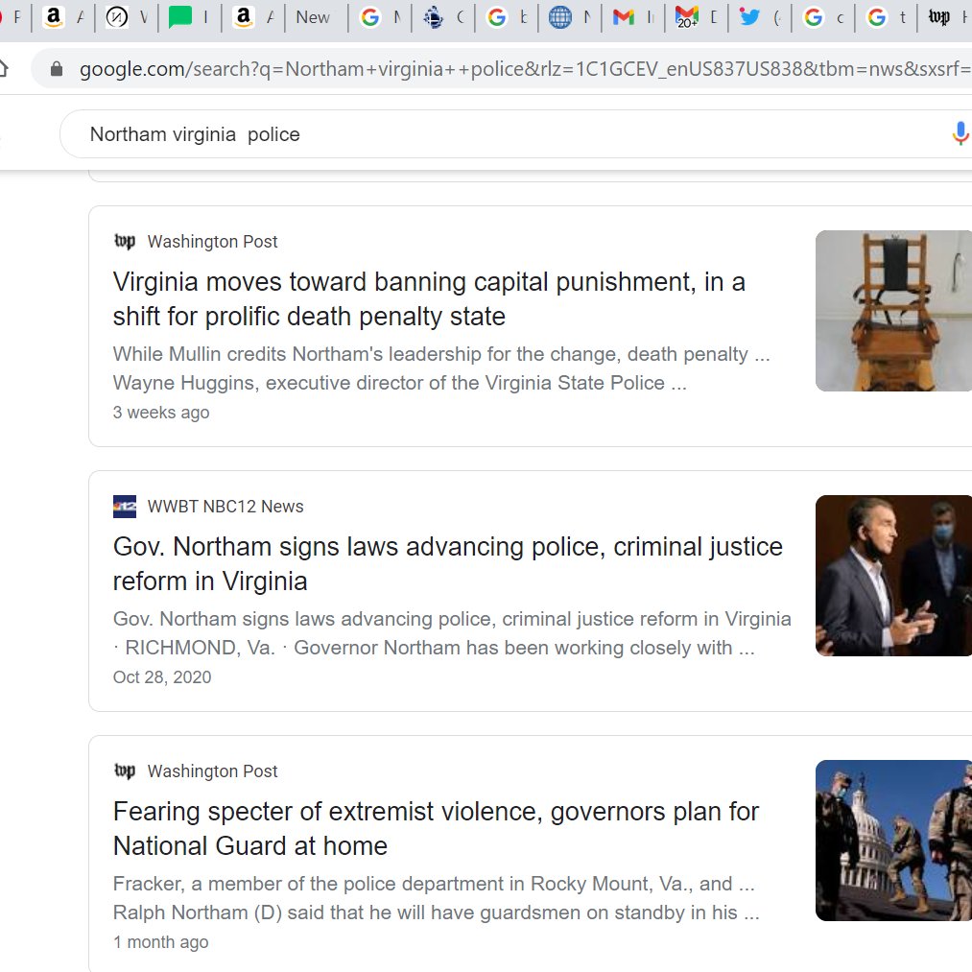Switch to the Twitter tab

tap(759, 17)
